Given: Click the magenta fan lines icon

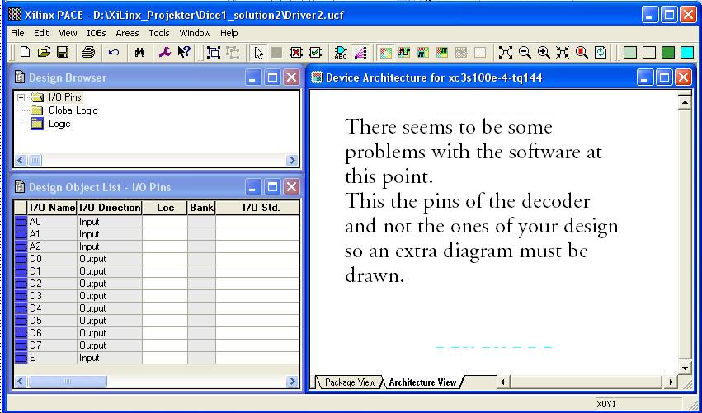Looking at the screenshot, I should tap(360, 53).
